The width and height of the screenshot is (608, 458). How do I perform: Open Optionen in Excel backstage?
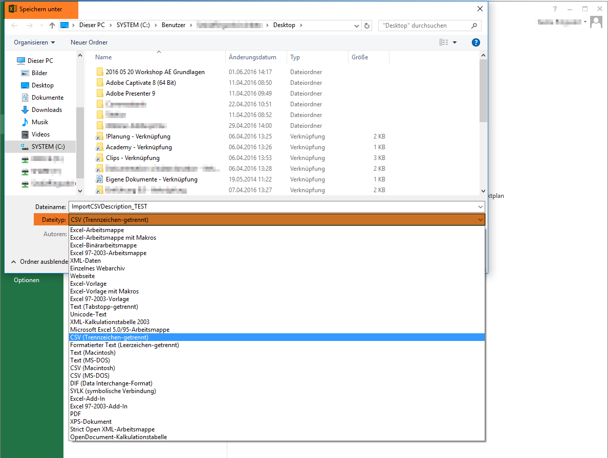[27, 280]
